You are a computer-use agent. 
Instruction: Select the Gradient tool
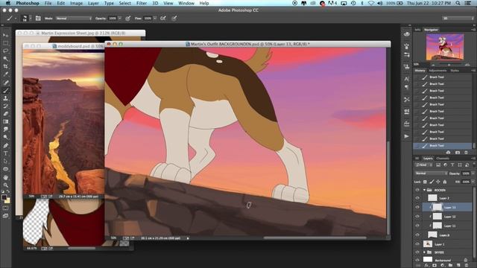pyautogui.click(x=6, y=122)
